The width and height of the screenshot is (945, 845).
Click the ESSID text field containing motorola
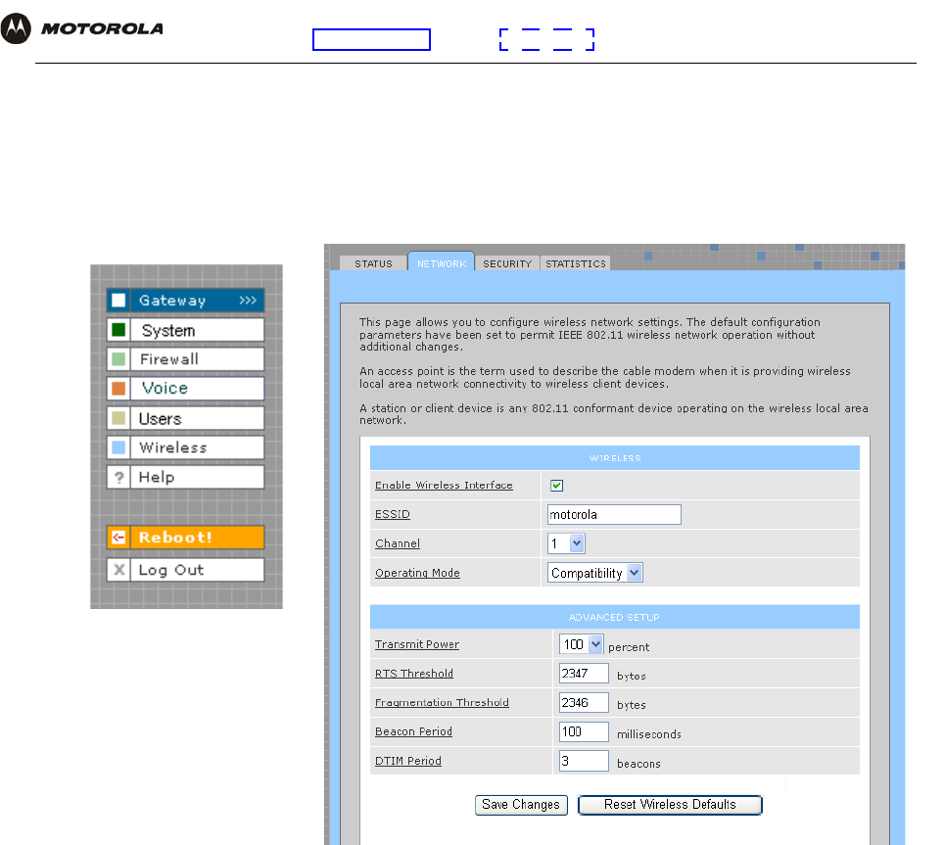tap(614, 515)
